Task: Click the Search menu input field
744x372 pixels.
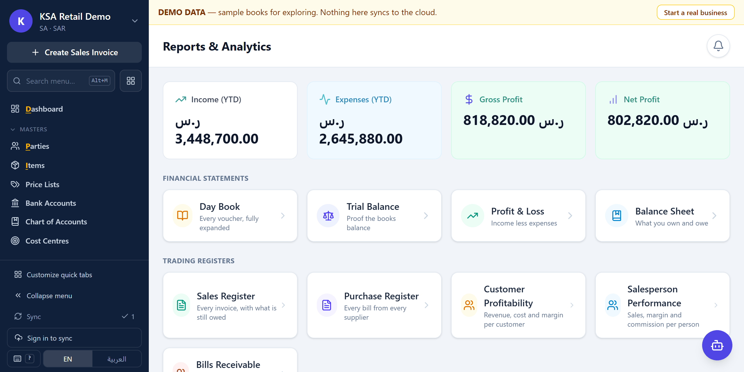Action: click(x=61, y=81)
